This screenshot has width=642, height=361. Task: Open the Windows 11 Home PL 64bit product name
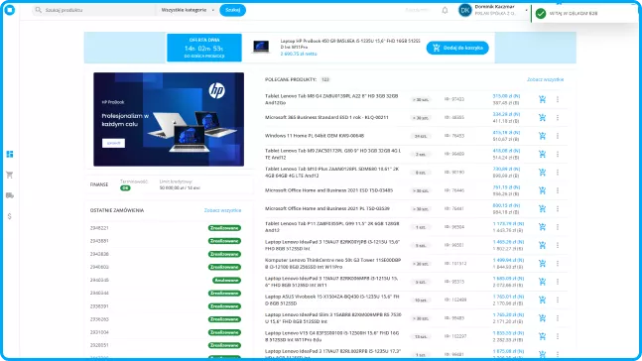tap(315, 136)
